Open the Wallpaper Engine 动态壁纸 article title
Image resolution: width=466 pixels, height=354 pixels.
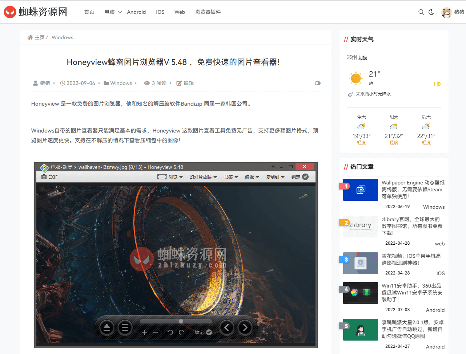[x=413, y=190]
